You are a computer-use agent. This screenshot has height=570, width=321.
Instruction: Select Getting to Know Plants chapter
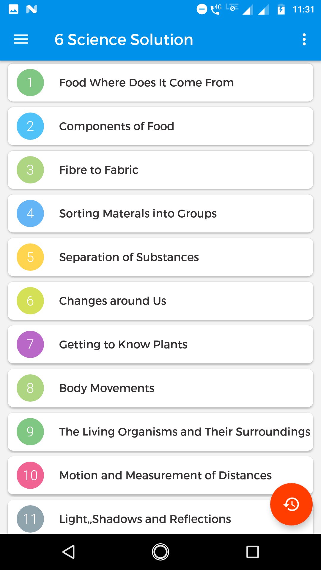[160, 344]
